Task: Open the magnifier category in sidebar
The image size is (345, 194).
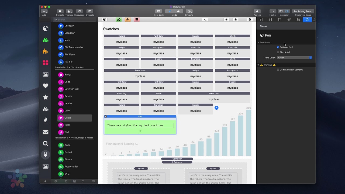Action: click(x=46, y=143)
